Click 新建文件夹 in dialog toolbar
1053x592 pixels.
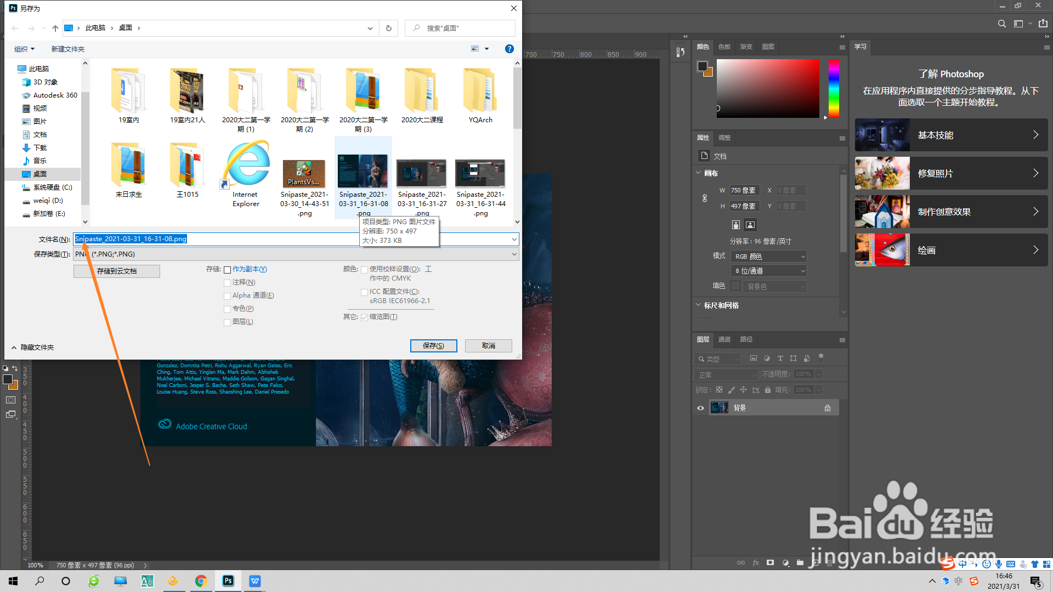pyautogui.click(x=68, y=49)
